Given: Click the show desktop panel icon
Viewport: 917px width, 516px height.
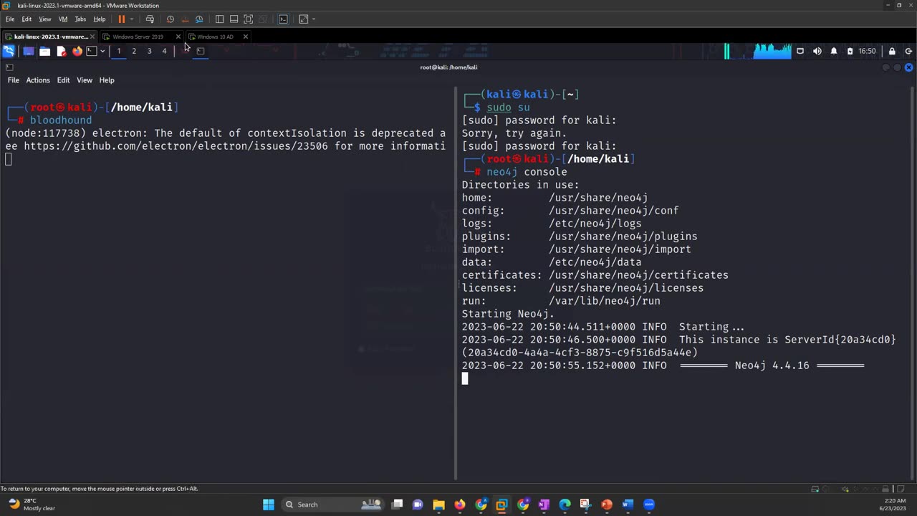Looking at the screenshot, I should tap(28, 51).
